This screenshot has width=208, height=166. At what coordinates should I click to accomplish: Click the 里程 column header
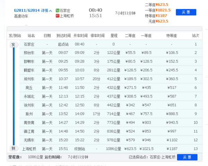(114, 36)
